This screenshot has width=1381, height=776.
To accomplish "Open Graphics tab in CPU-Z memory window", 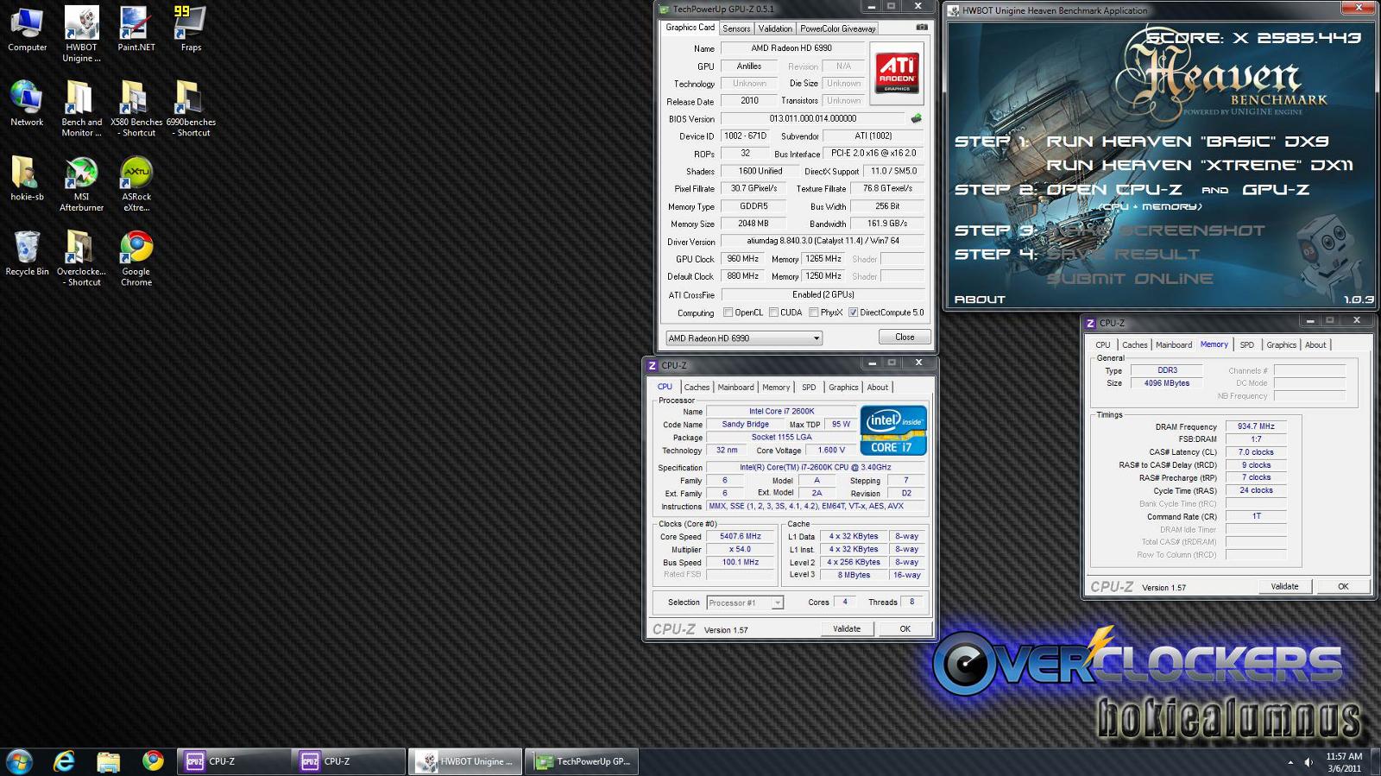I will (x=1281, y=344).
